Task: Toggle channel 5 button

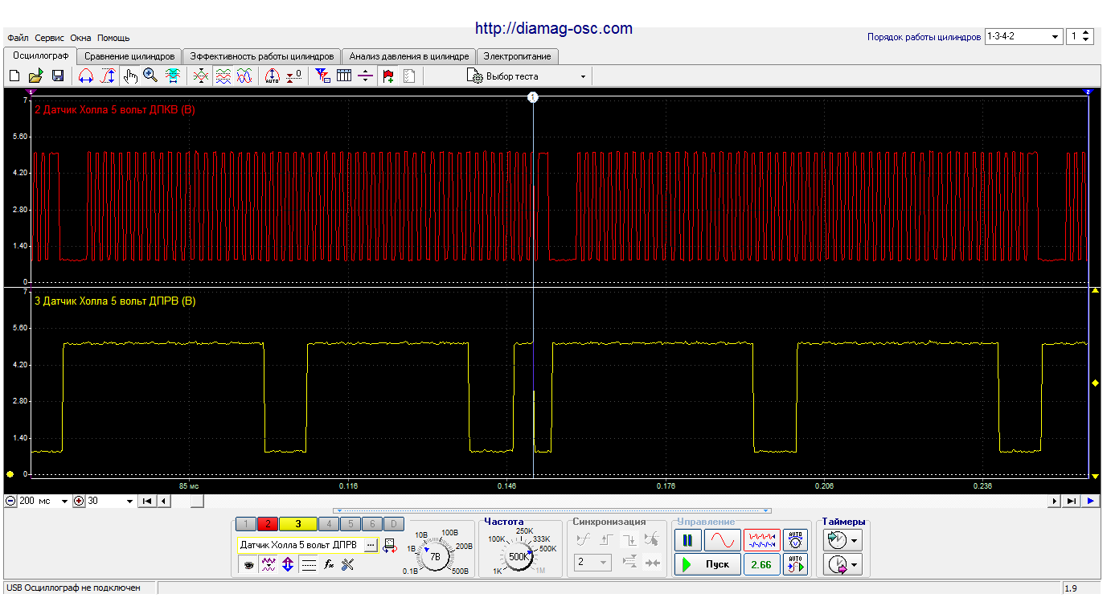Action: [x=350, y=524]
